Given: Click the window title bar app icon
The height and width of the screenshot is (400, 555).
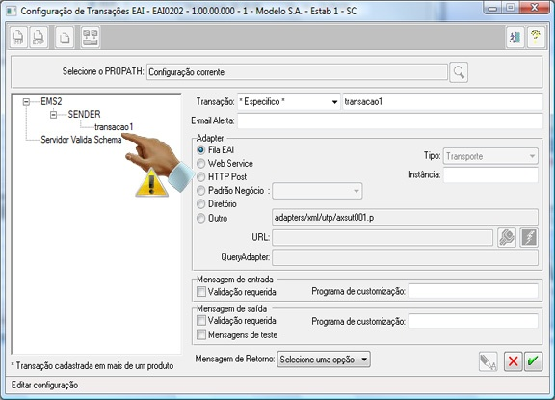Looking at the screenshot, I should (12, 11).
